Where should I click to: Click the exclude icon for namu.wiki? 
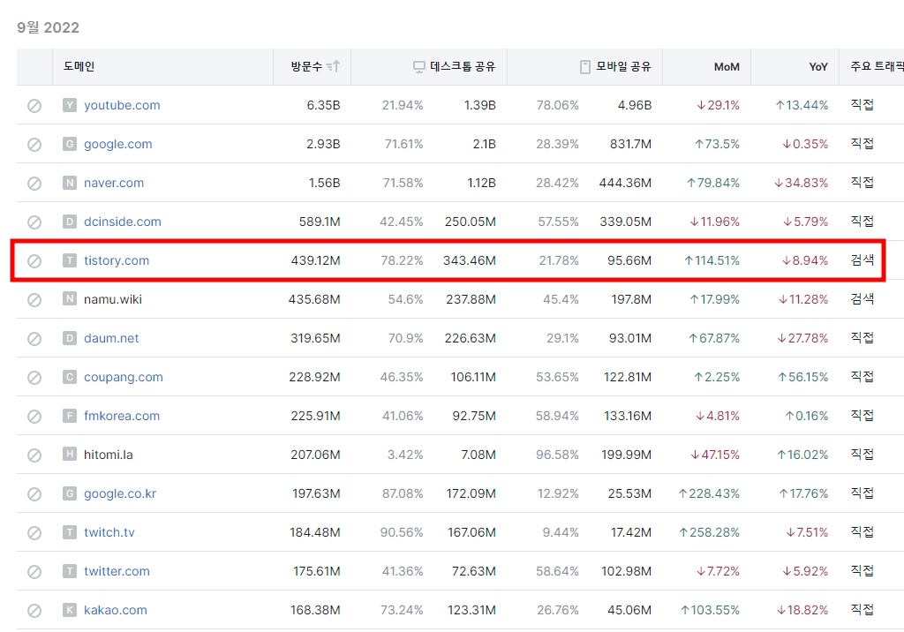coord(34,300)
